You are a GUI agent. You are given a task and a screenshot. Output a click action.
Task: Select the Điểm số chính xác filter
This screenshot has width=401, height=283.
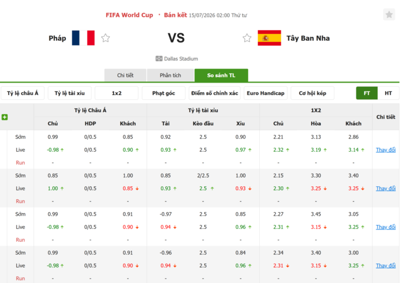pyautogui.click(x=215, y=93)
